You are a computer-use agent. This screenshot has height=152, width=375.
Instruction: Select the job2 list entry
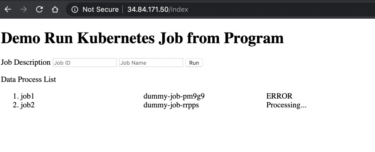pos(27,105)
